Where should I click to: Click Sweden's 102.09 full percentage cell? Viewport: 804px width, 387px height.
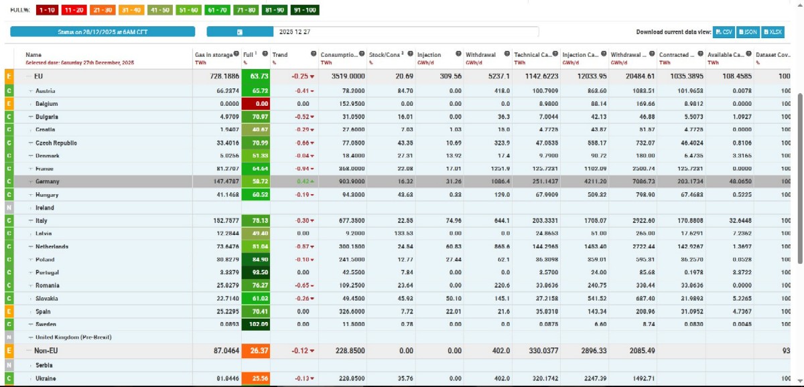point(257,324)
